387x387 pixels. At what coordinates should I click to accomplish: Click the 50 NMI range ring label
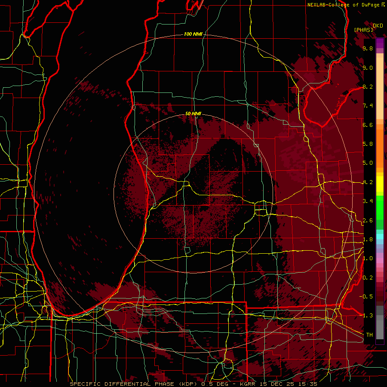pos(193,114)
